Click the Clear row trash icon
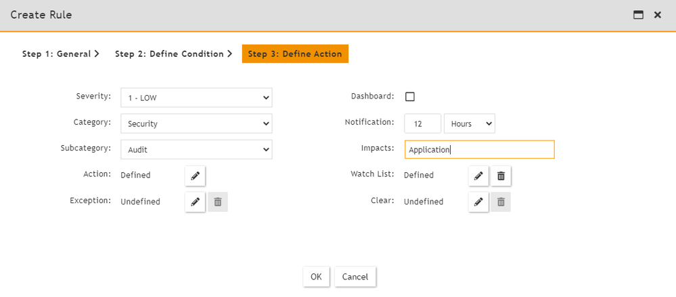 click(501, 202)
